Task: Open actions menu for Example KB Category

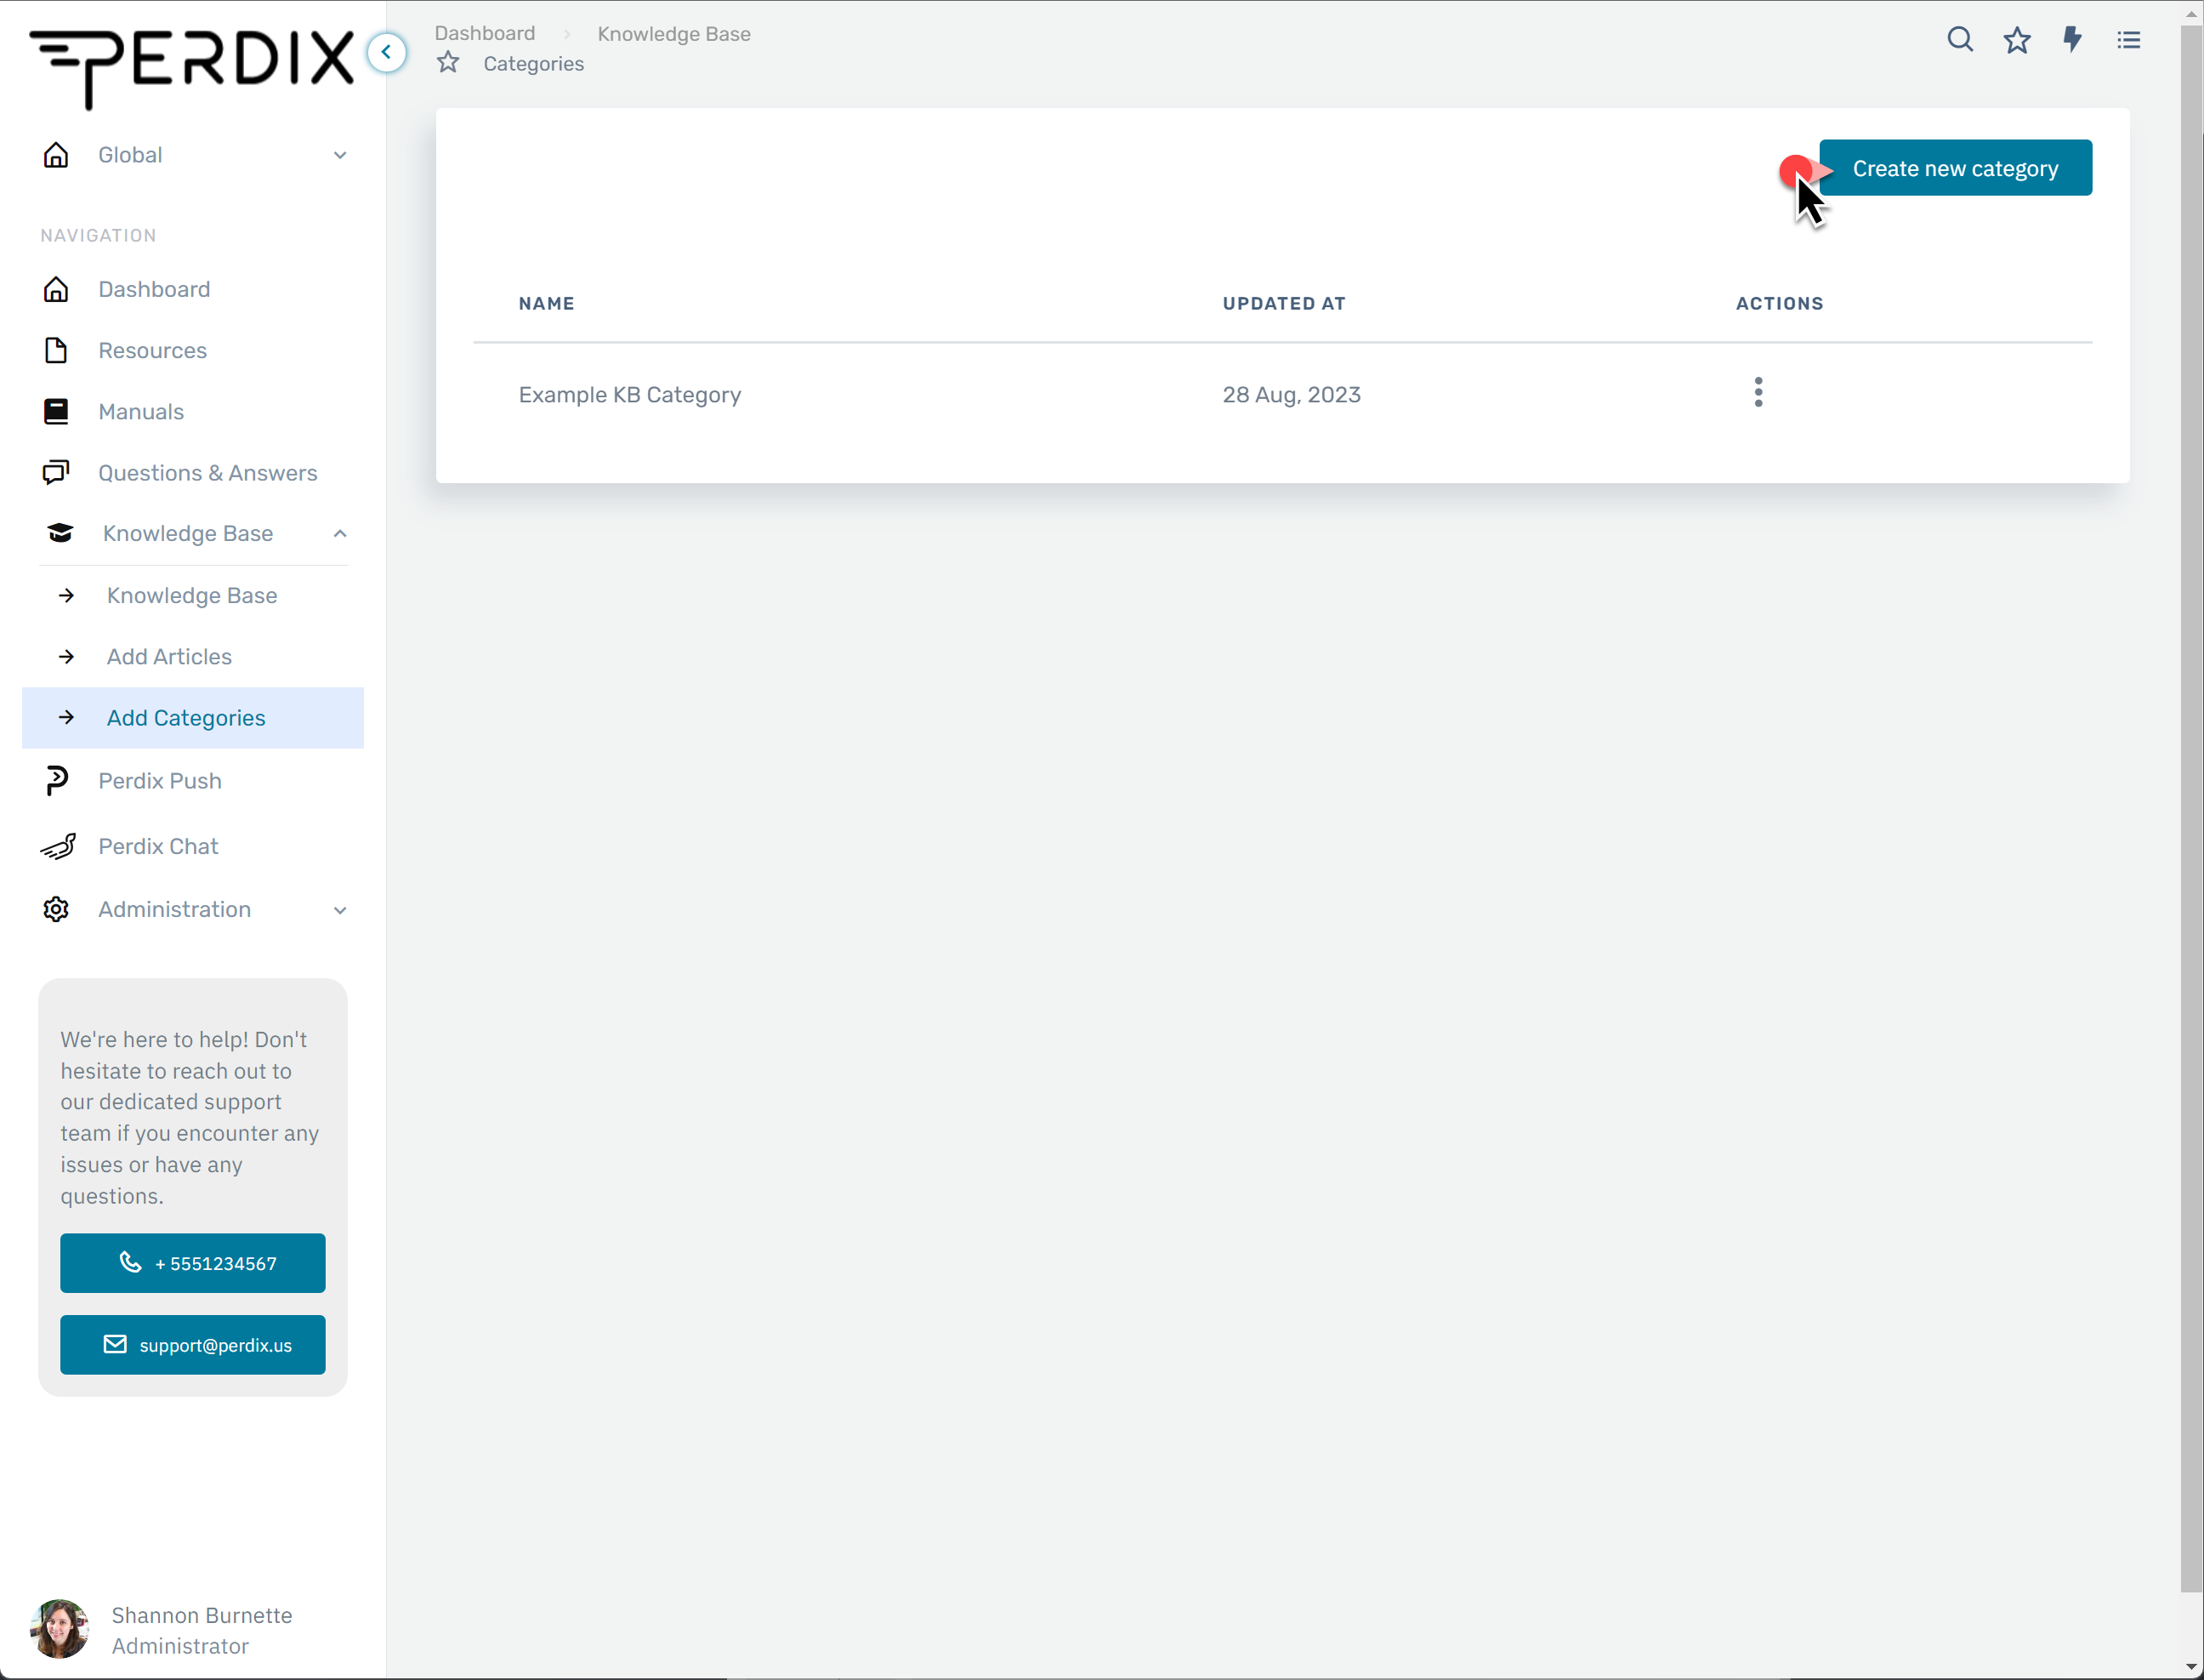Action: tap(1758, 392)
